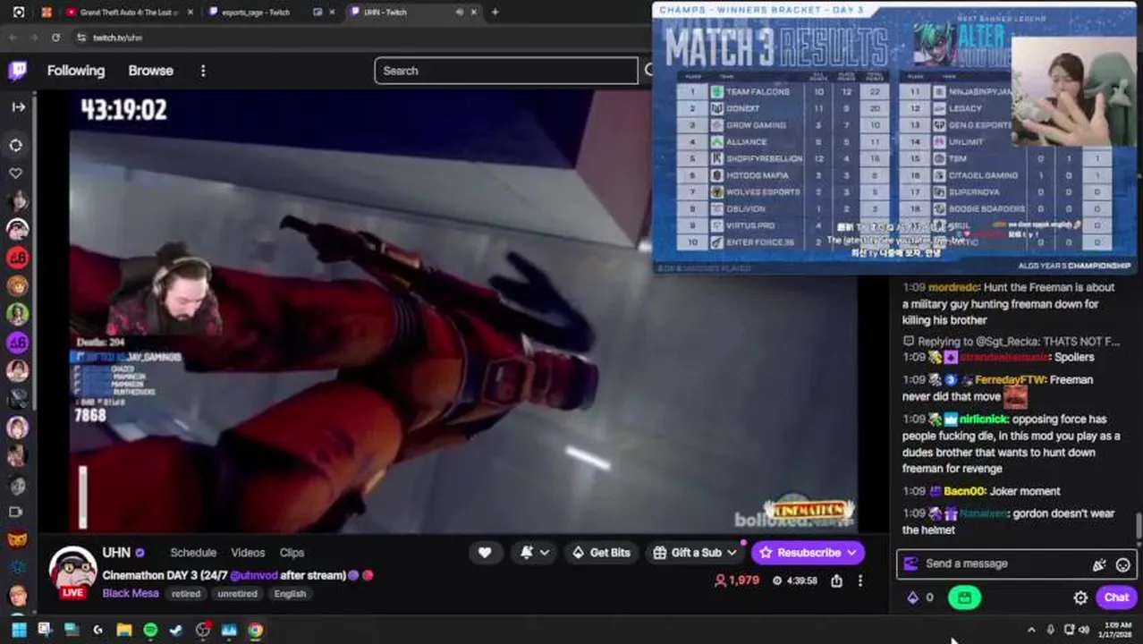This screenshot has height=644, width=1143.
Task: Open the For You sidebar icon
Action: pyautogui.click(x=16, y=145)
